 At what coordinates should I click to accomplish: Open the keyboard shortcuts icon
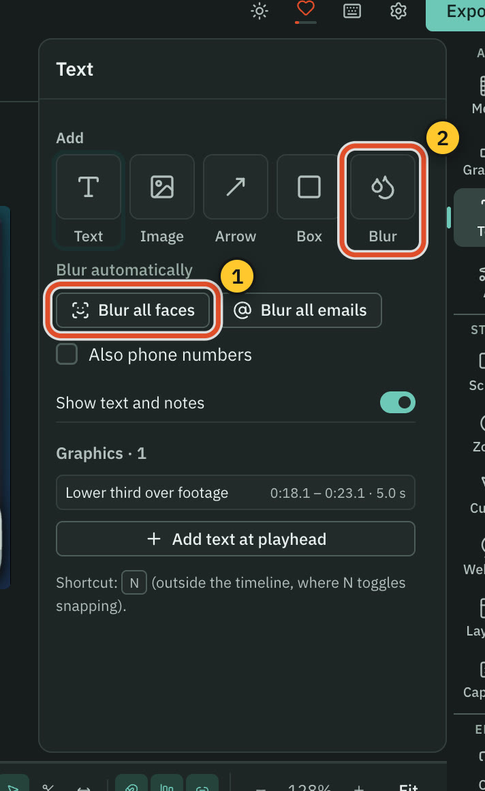[352, 11]
